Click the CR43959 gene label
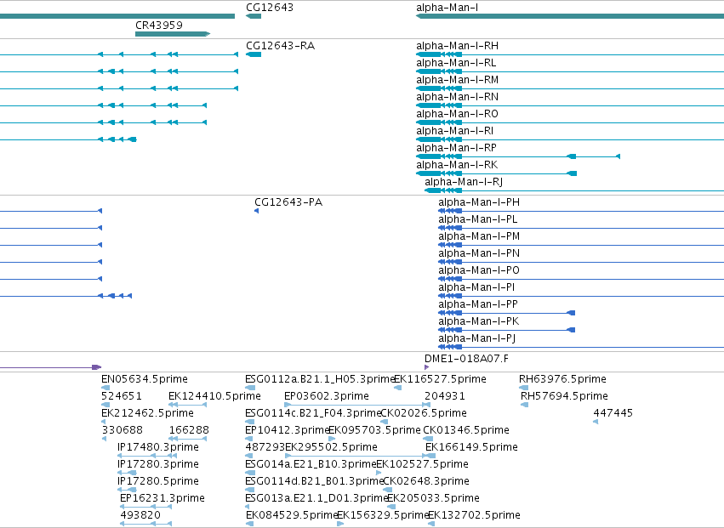 [159, 26]
